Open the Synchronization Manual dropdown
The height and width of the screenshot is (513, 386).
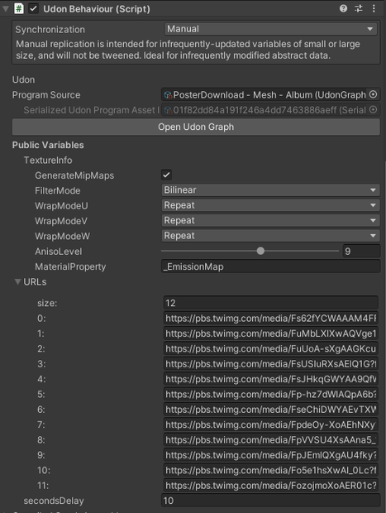pos(270,29)
